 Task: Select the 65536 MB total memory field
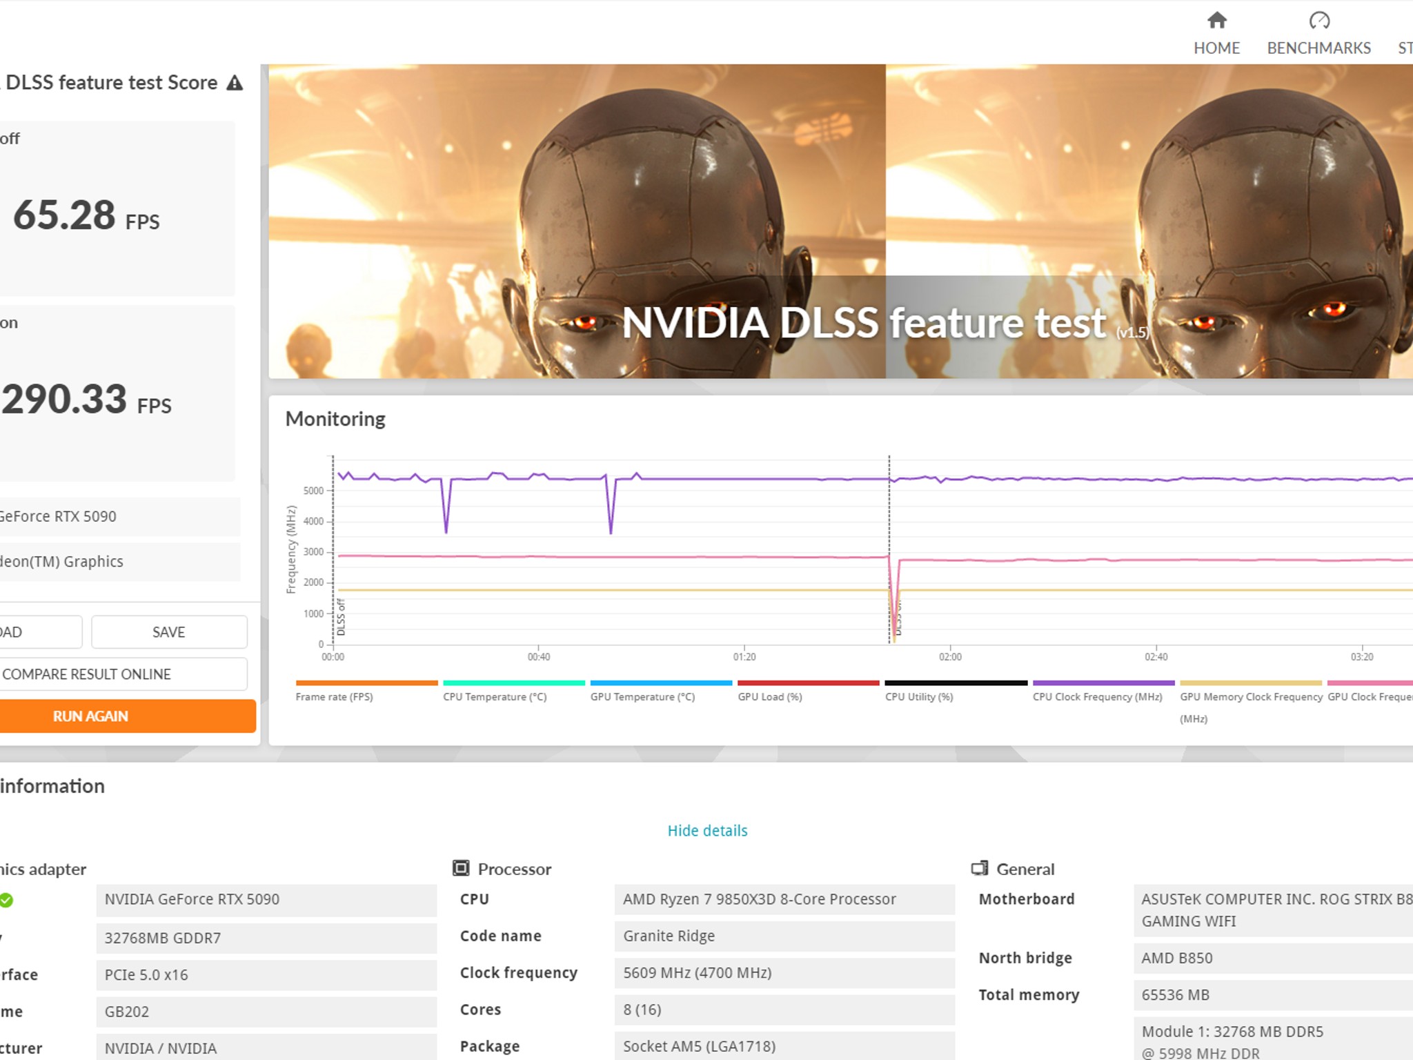tap(1274, 994)
